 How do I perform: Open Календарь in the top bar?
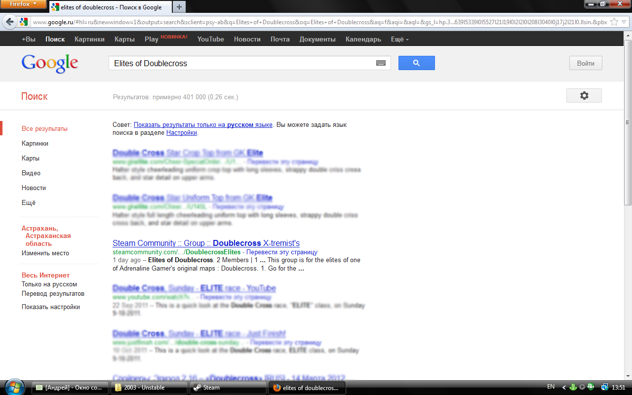[x=363, y=39]
